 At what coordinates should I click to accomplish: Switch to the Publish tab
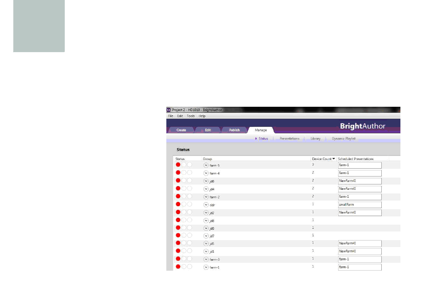[234, 130]
